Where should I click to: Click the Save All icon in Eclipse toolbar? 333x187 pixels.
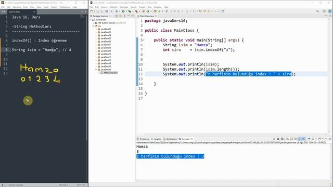click(x=102, y=11)
